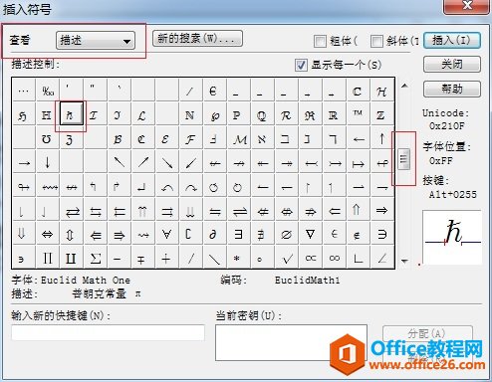
Task: Click the symbol grid scroll-down arrow
Action: pos(404,261)
